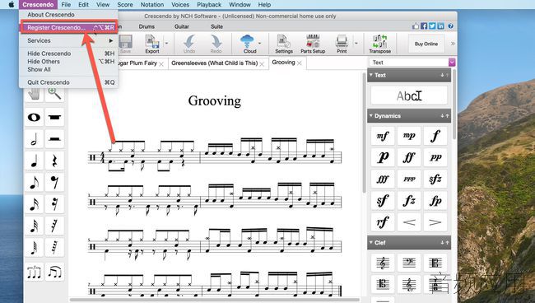The width and height of the screenshot is (535, 303).
Task: Switch to the Suite tab
Action: (216, 26)
